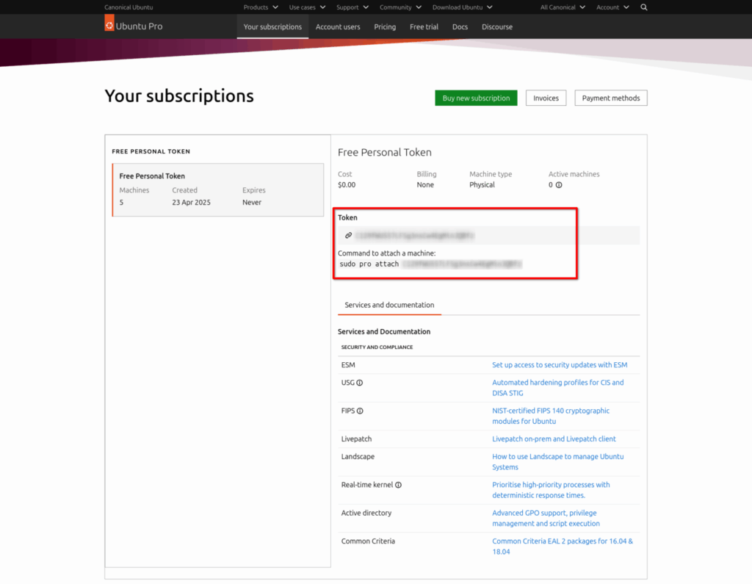The image size is (752, 584).
Task: Expand the Account dropdown menu
Action: click(x=612, y=7)
